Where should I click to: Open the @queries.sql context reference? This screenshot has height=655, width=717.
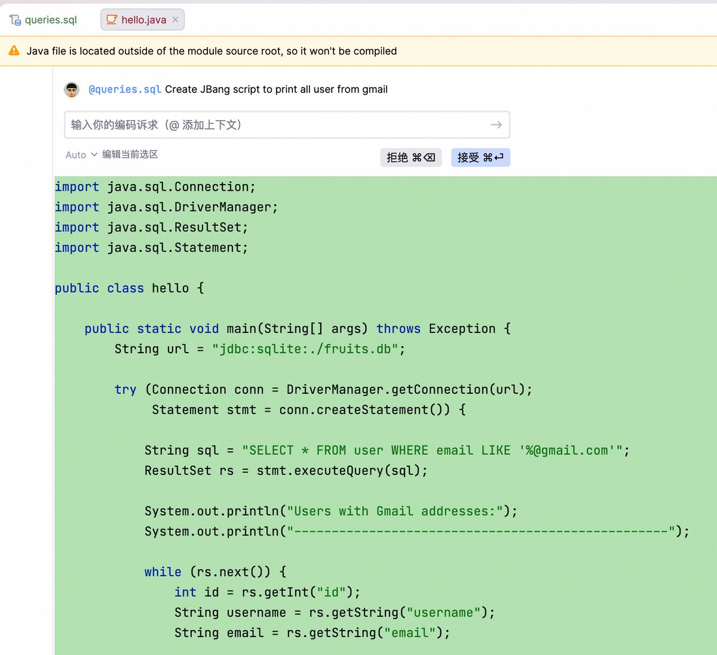(125, 89)
